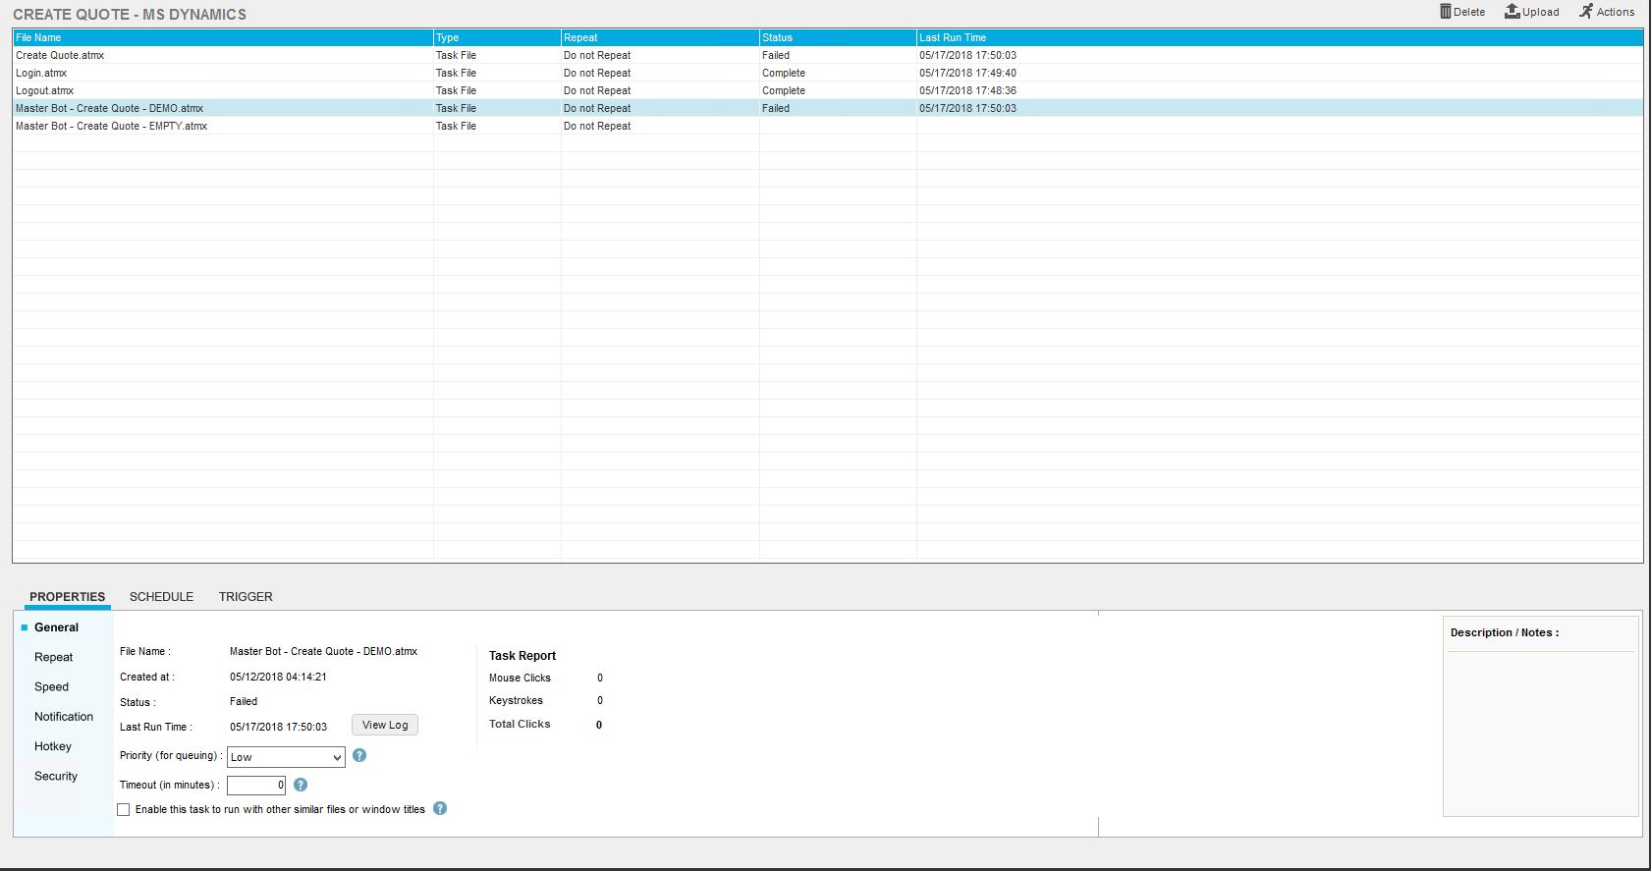Click the Actions button label
1651x871 pixels.
coord(1616,12)
